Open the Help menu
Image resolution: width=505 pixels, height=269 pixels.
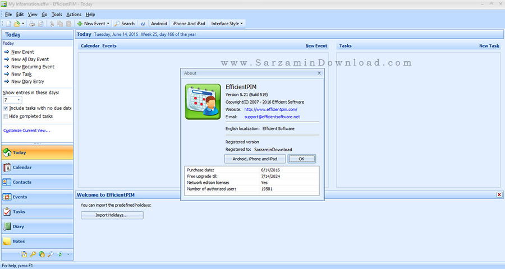pyautogui.click(x=90, y=15)
